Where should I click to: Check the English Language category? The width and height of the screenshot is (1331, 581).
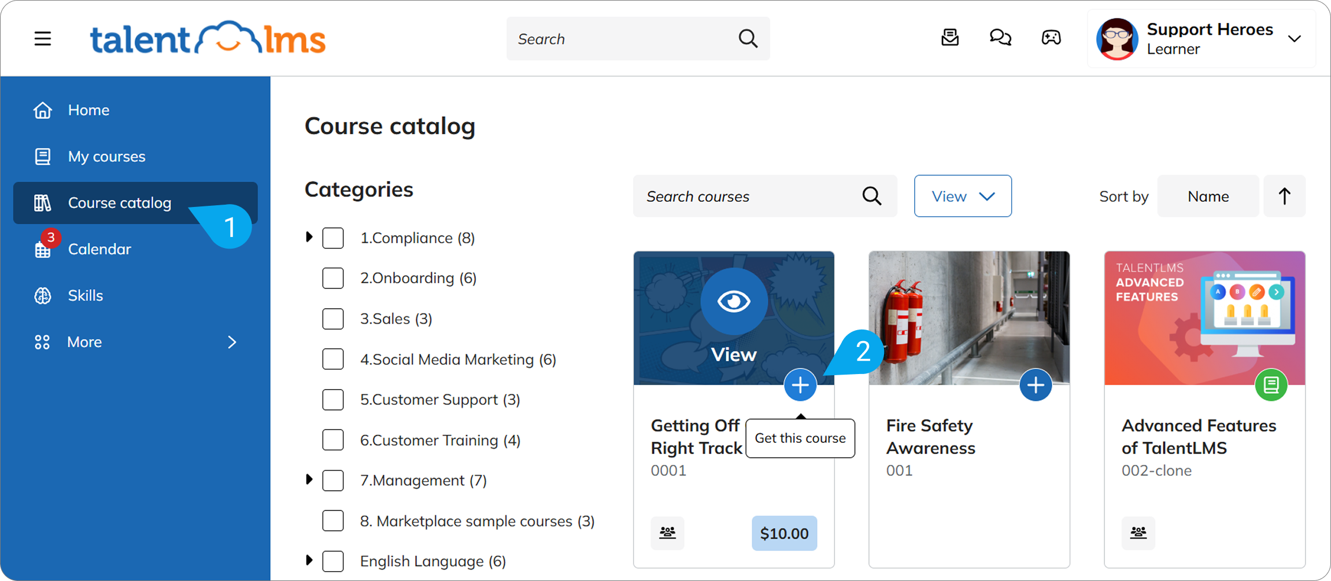(x=333, y=561)
